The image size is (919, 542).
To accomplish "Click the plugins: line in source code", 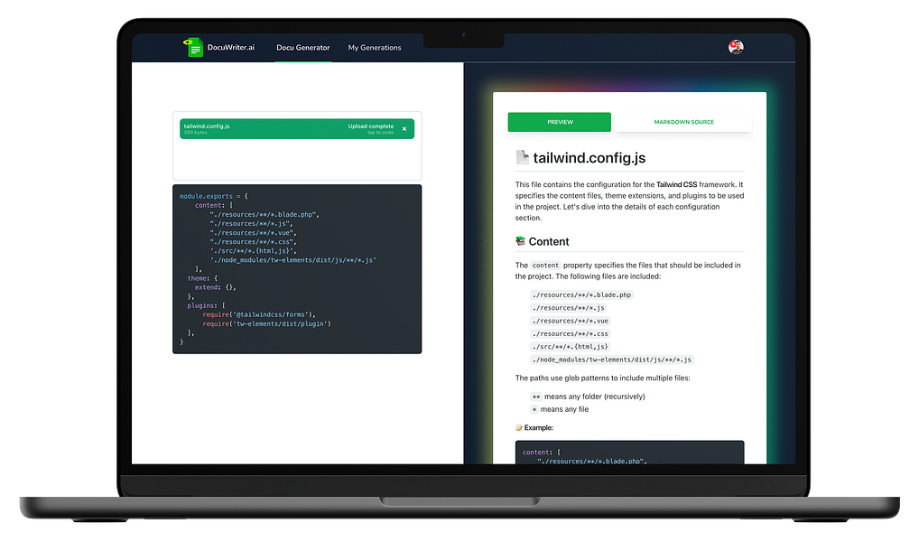I will click(207, 305).
